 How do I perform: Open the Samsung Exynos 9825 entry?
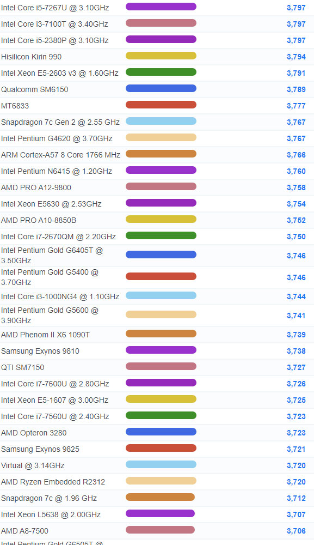[x=40, y=449]
